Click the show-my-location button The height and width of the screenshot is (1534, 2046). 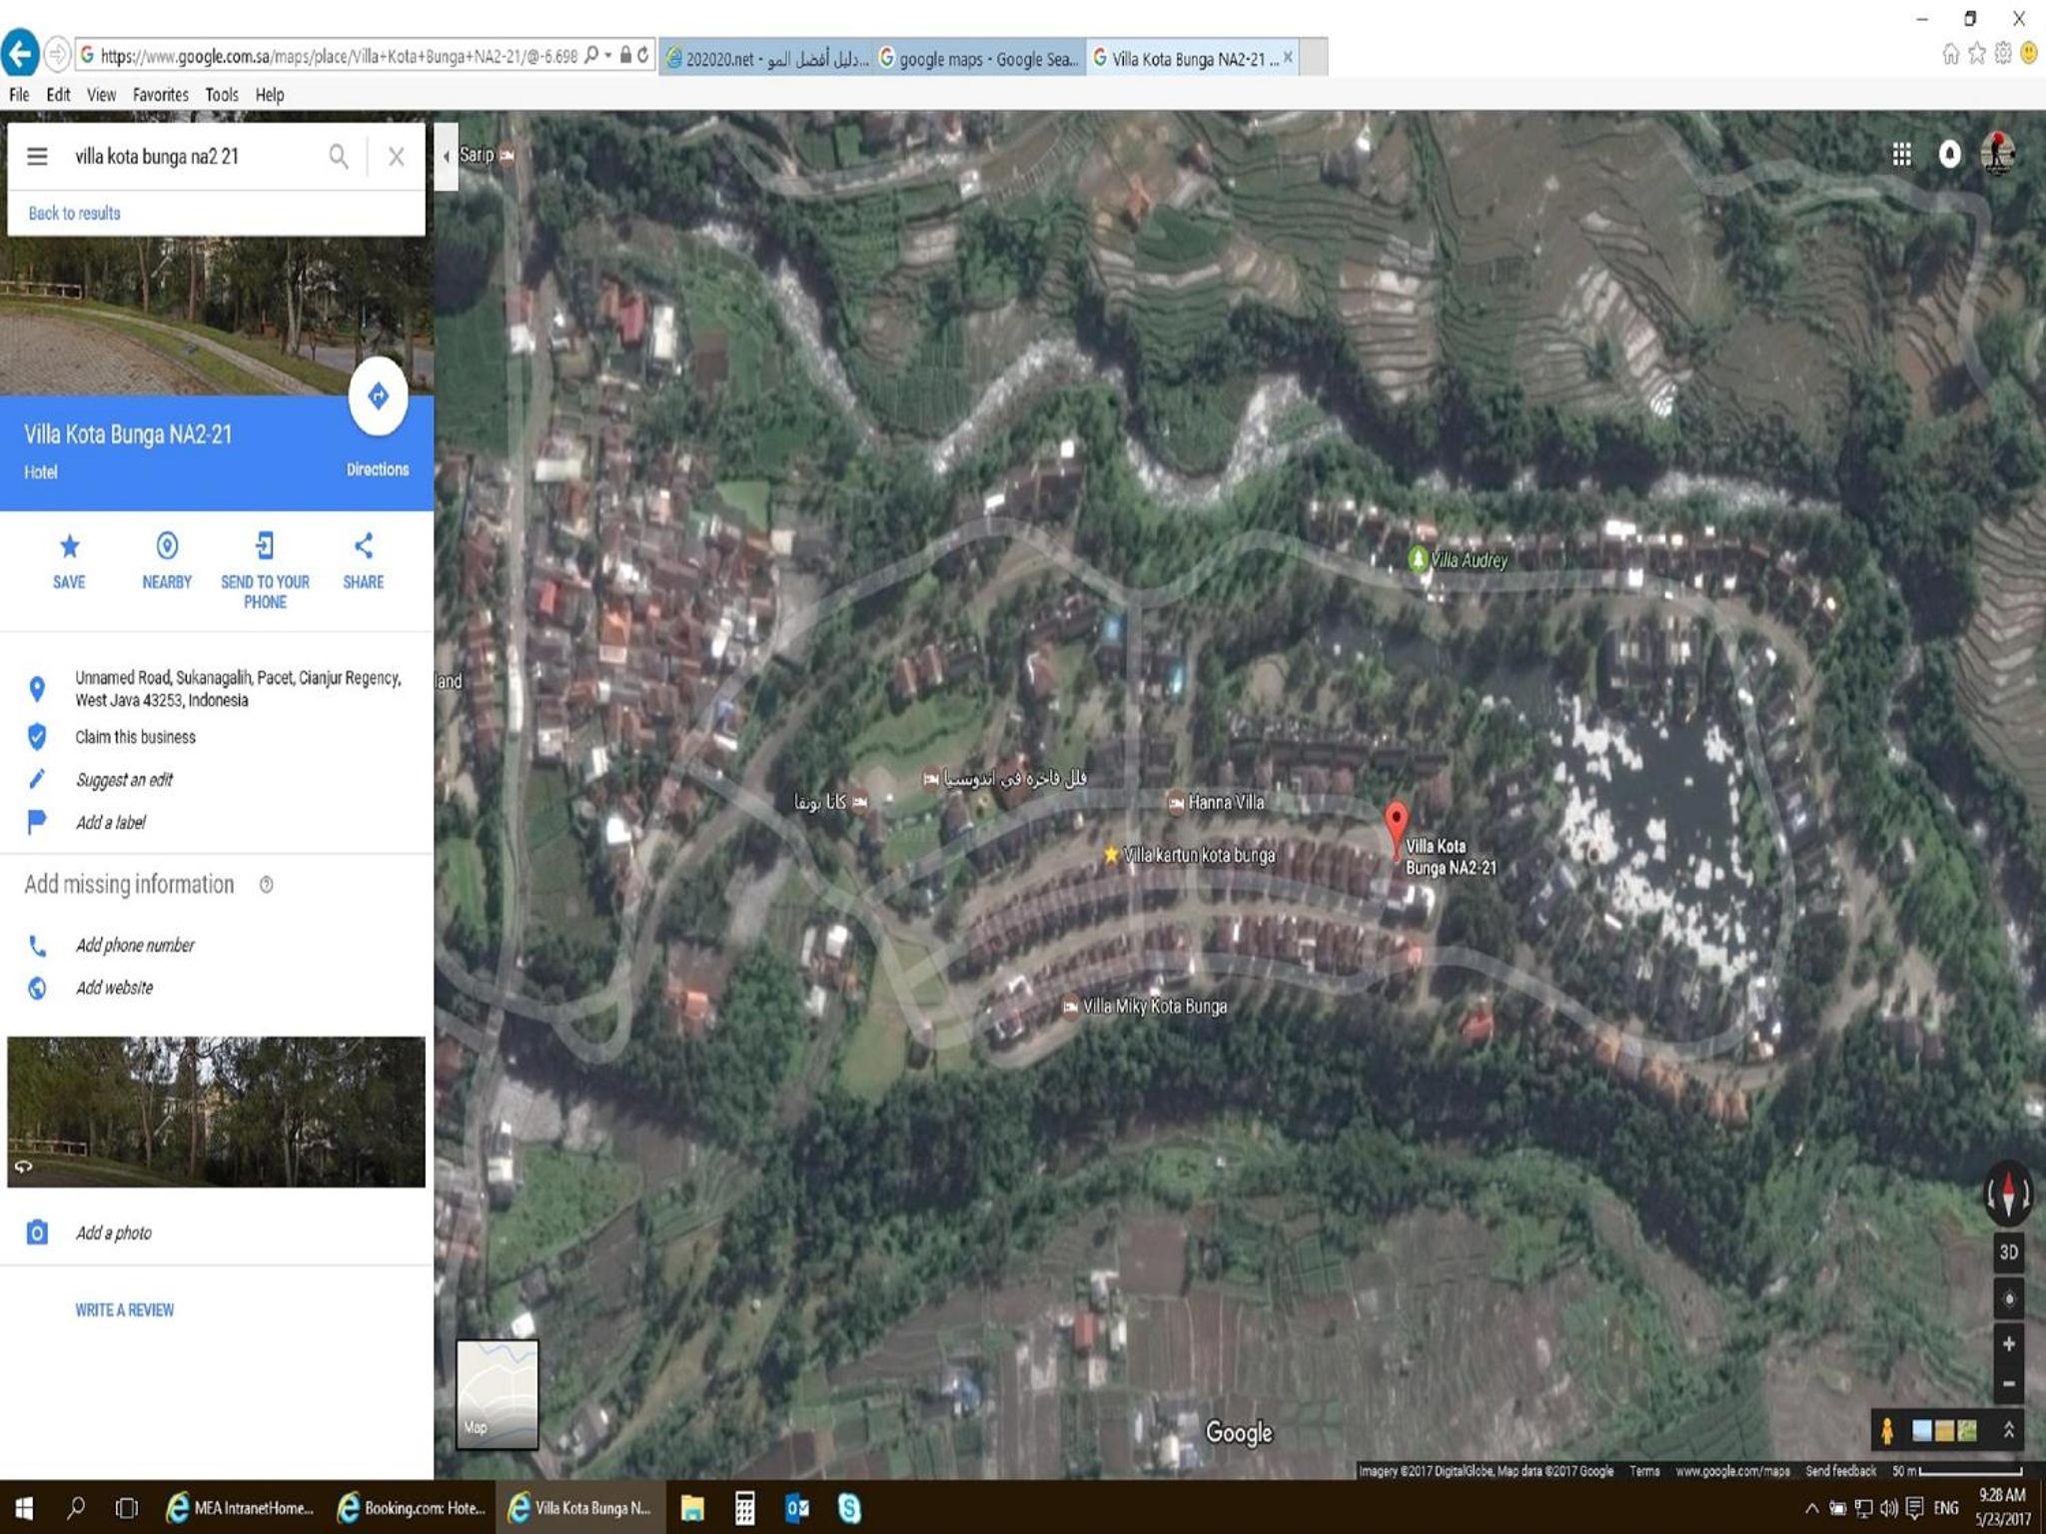coord(2008,1299)
